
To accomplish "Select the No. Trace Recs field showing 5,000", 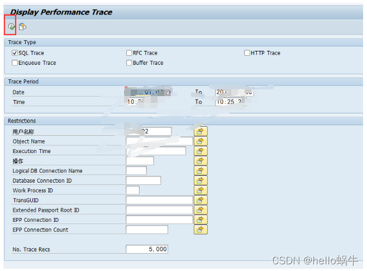I will pos(147,249).
